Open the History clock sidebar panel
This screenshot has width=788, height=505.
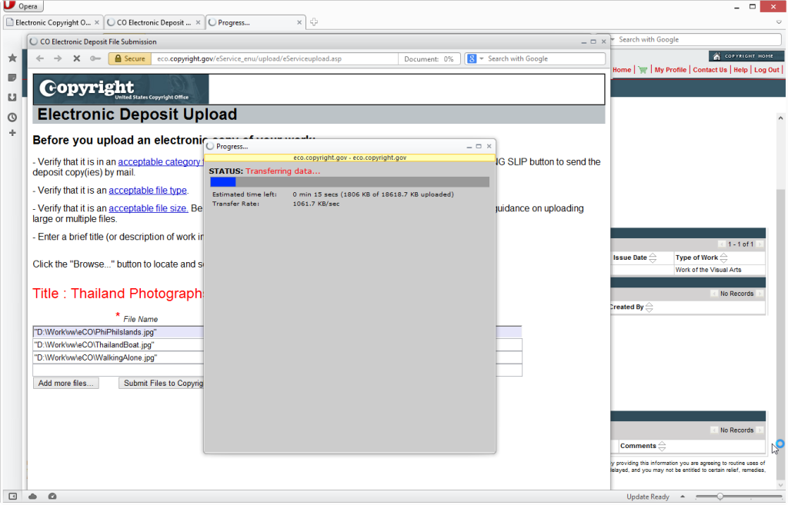(x=12, y=118)
